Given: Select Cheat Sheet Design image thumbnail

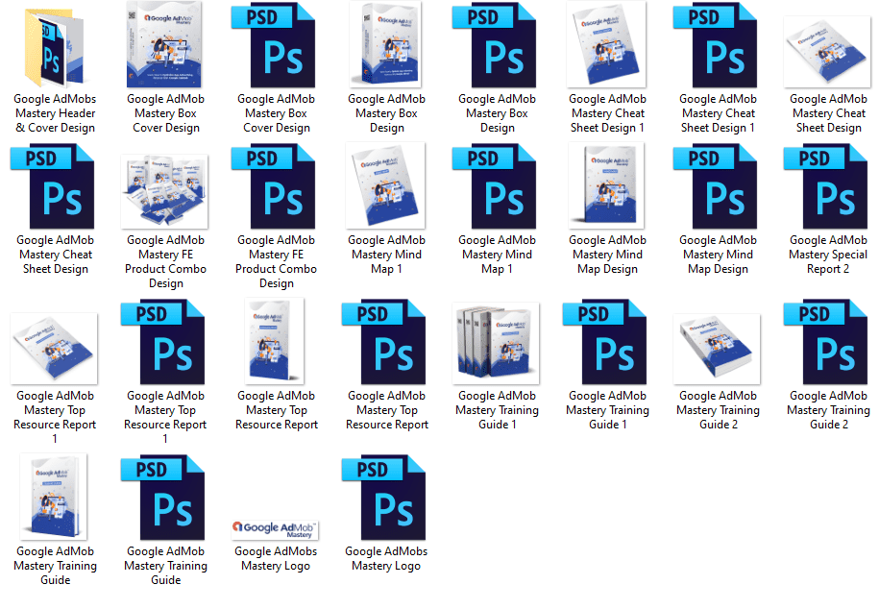Looking at the screenshot, I should (x=827, y=52).
